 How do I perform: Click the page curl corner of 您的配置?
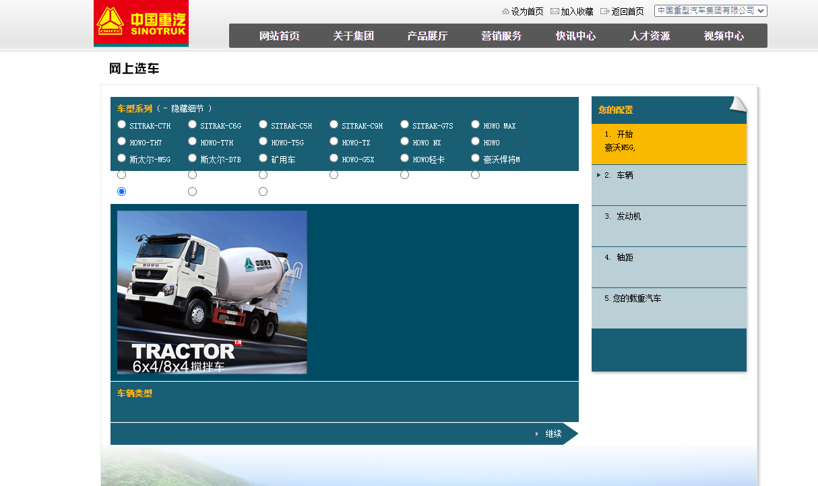(738, 104)
